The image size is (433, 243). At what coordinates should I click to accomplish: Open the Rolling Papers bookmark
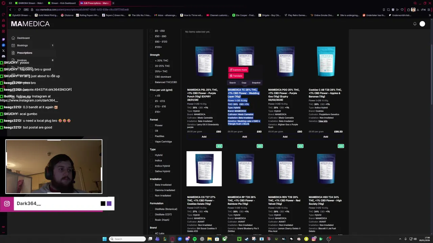88,15
